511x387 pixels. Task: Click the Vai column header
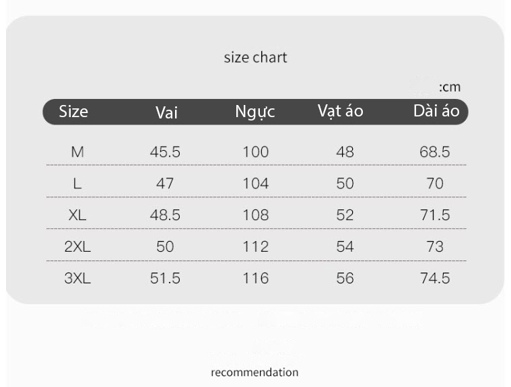pyautogui.click(x=166, y=112)
